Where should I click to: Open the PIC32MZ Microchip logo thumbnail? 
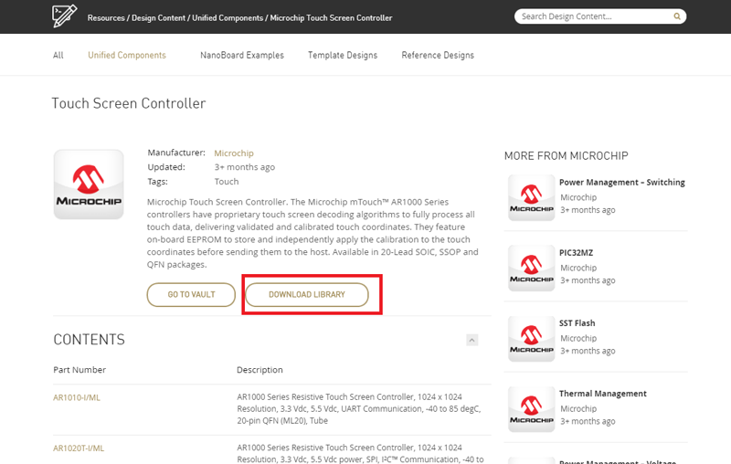point(531,268)
